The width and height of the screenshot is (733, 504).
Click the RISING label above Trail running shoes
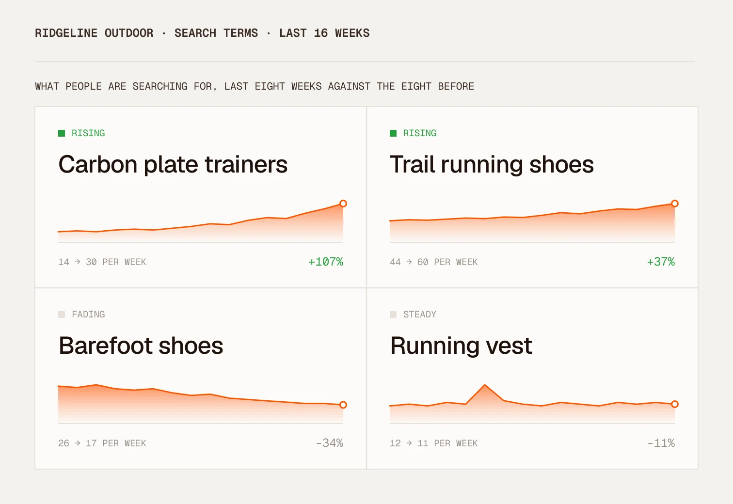point(420,133)
